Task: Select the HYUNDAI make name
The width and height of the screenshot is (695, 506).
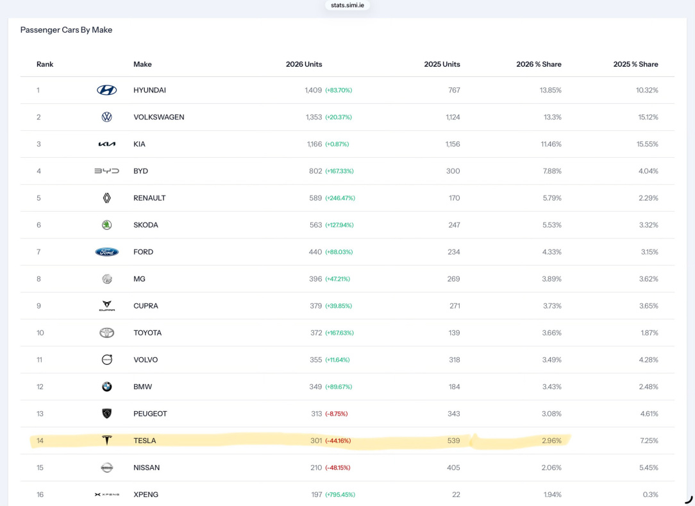Action: tap(150, 90)
